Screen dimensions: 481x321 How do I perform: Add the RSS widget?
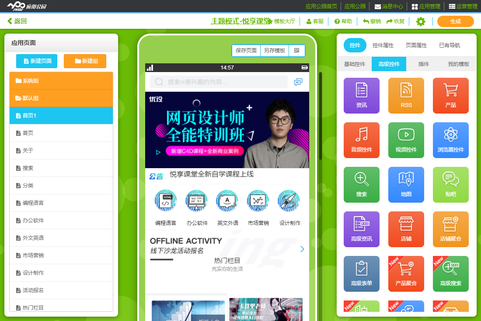pos(406,95)
